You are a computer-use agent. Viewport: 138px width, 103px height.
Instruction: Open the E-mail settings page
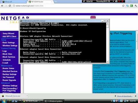(5, 63)
